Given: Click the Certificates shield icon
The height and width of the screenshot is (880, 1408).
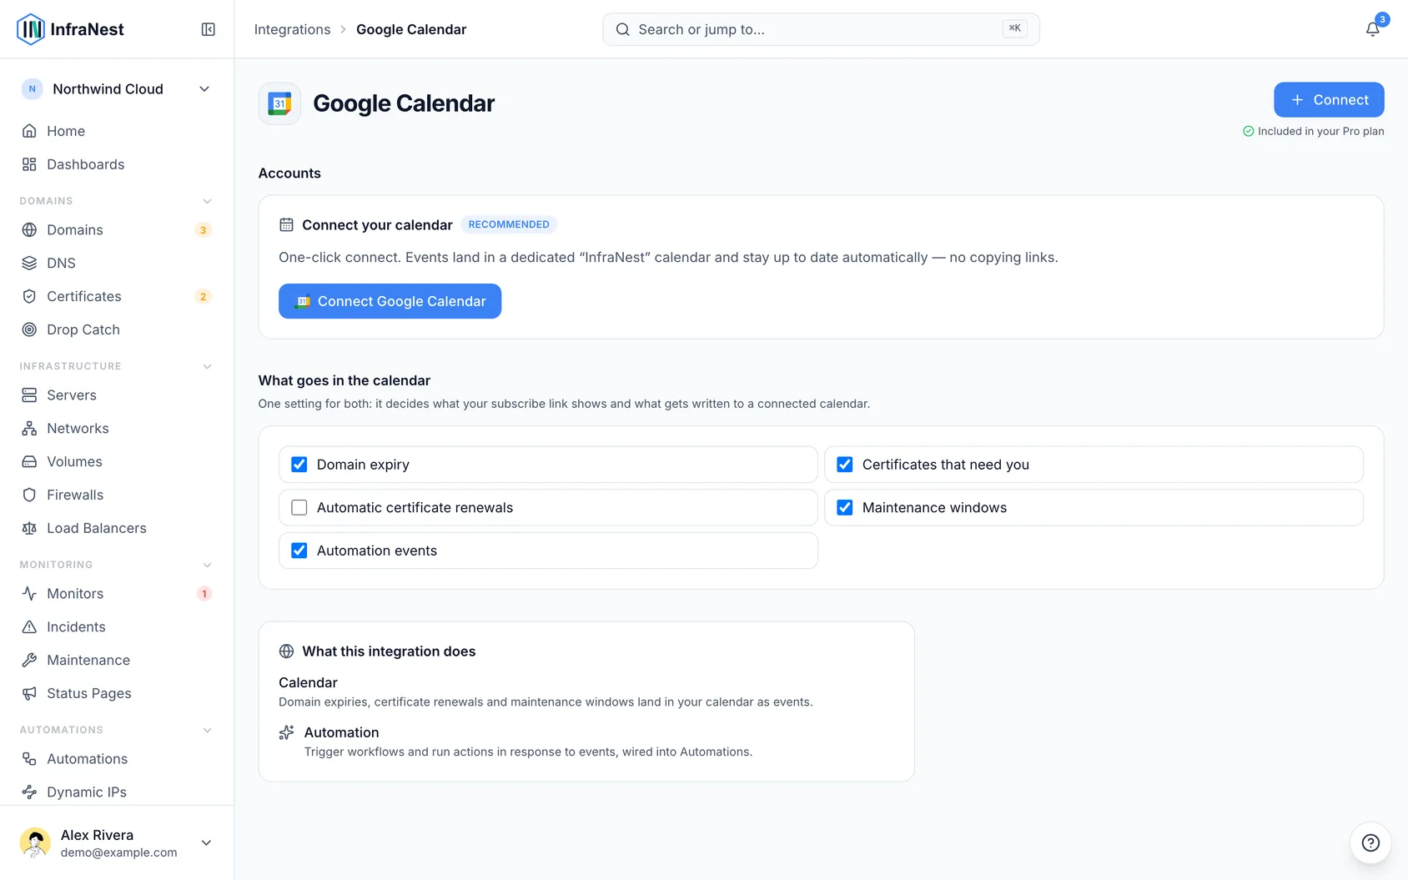Looking at the screenshot, I should (x=29, y=296).
